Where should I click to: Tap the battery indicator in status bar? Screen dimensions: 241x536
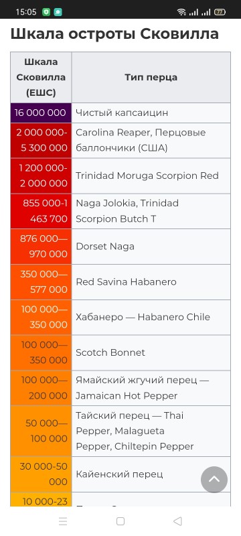tap(220, 12)
